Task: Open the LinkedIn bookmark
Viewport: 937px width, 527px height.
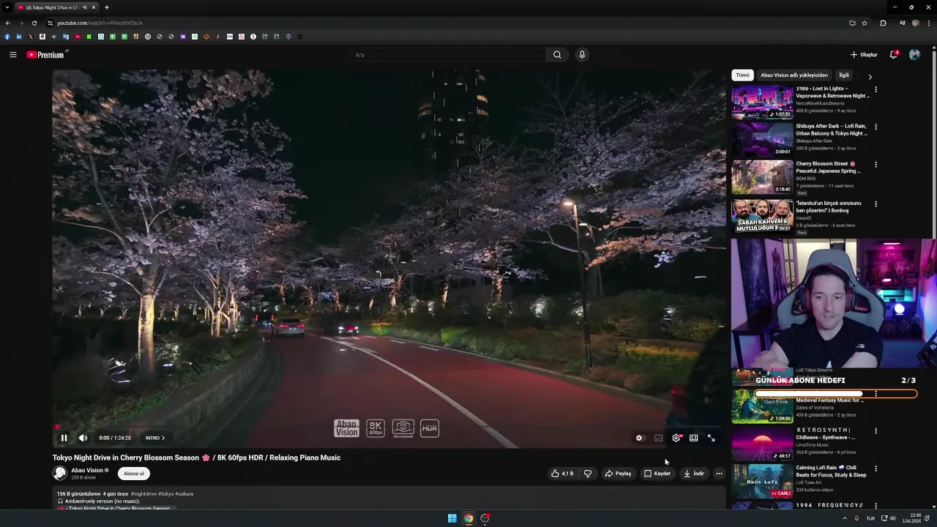Action: click(x=19, y=37)
